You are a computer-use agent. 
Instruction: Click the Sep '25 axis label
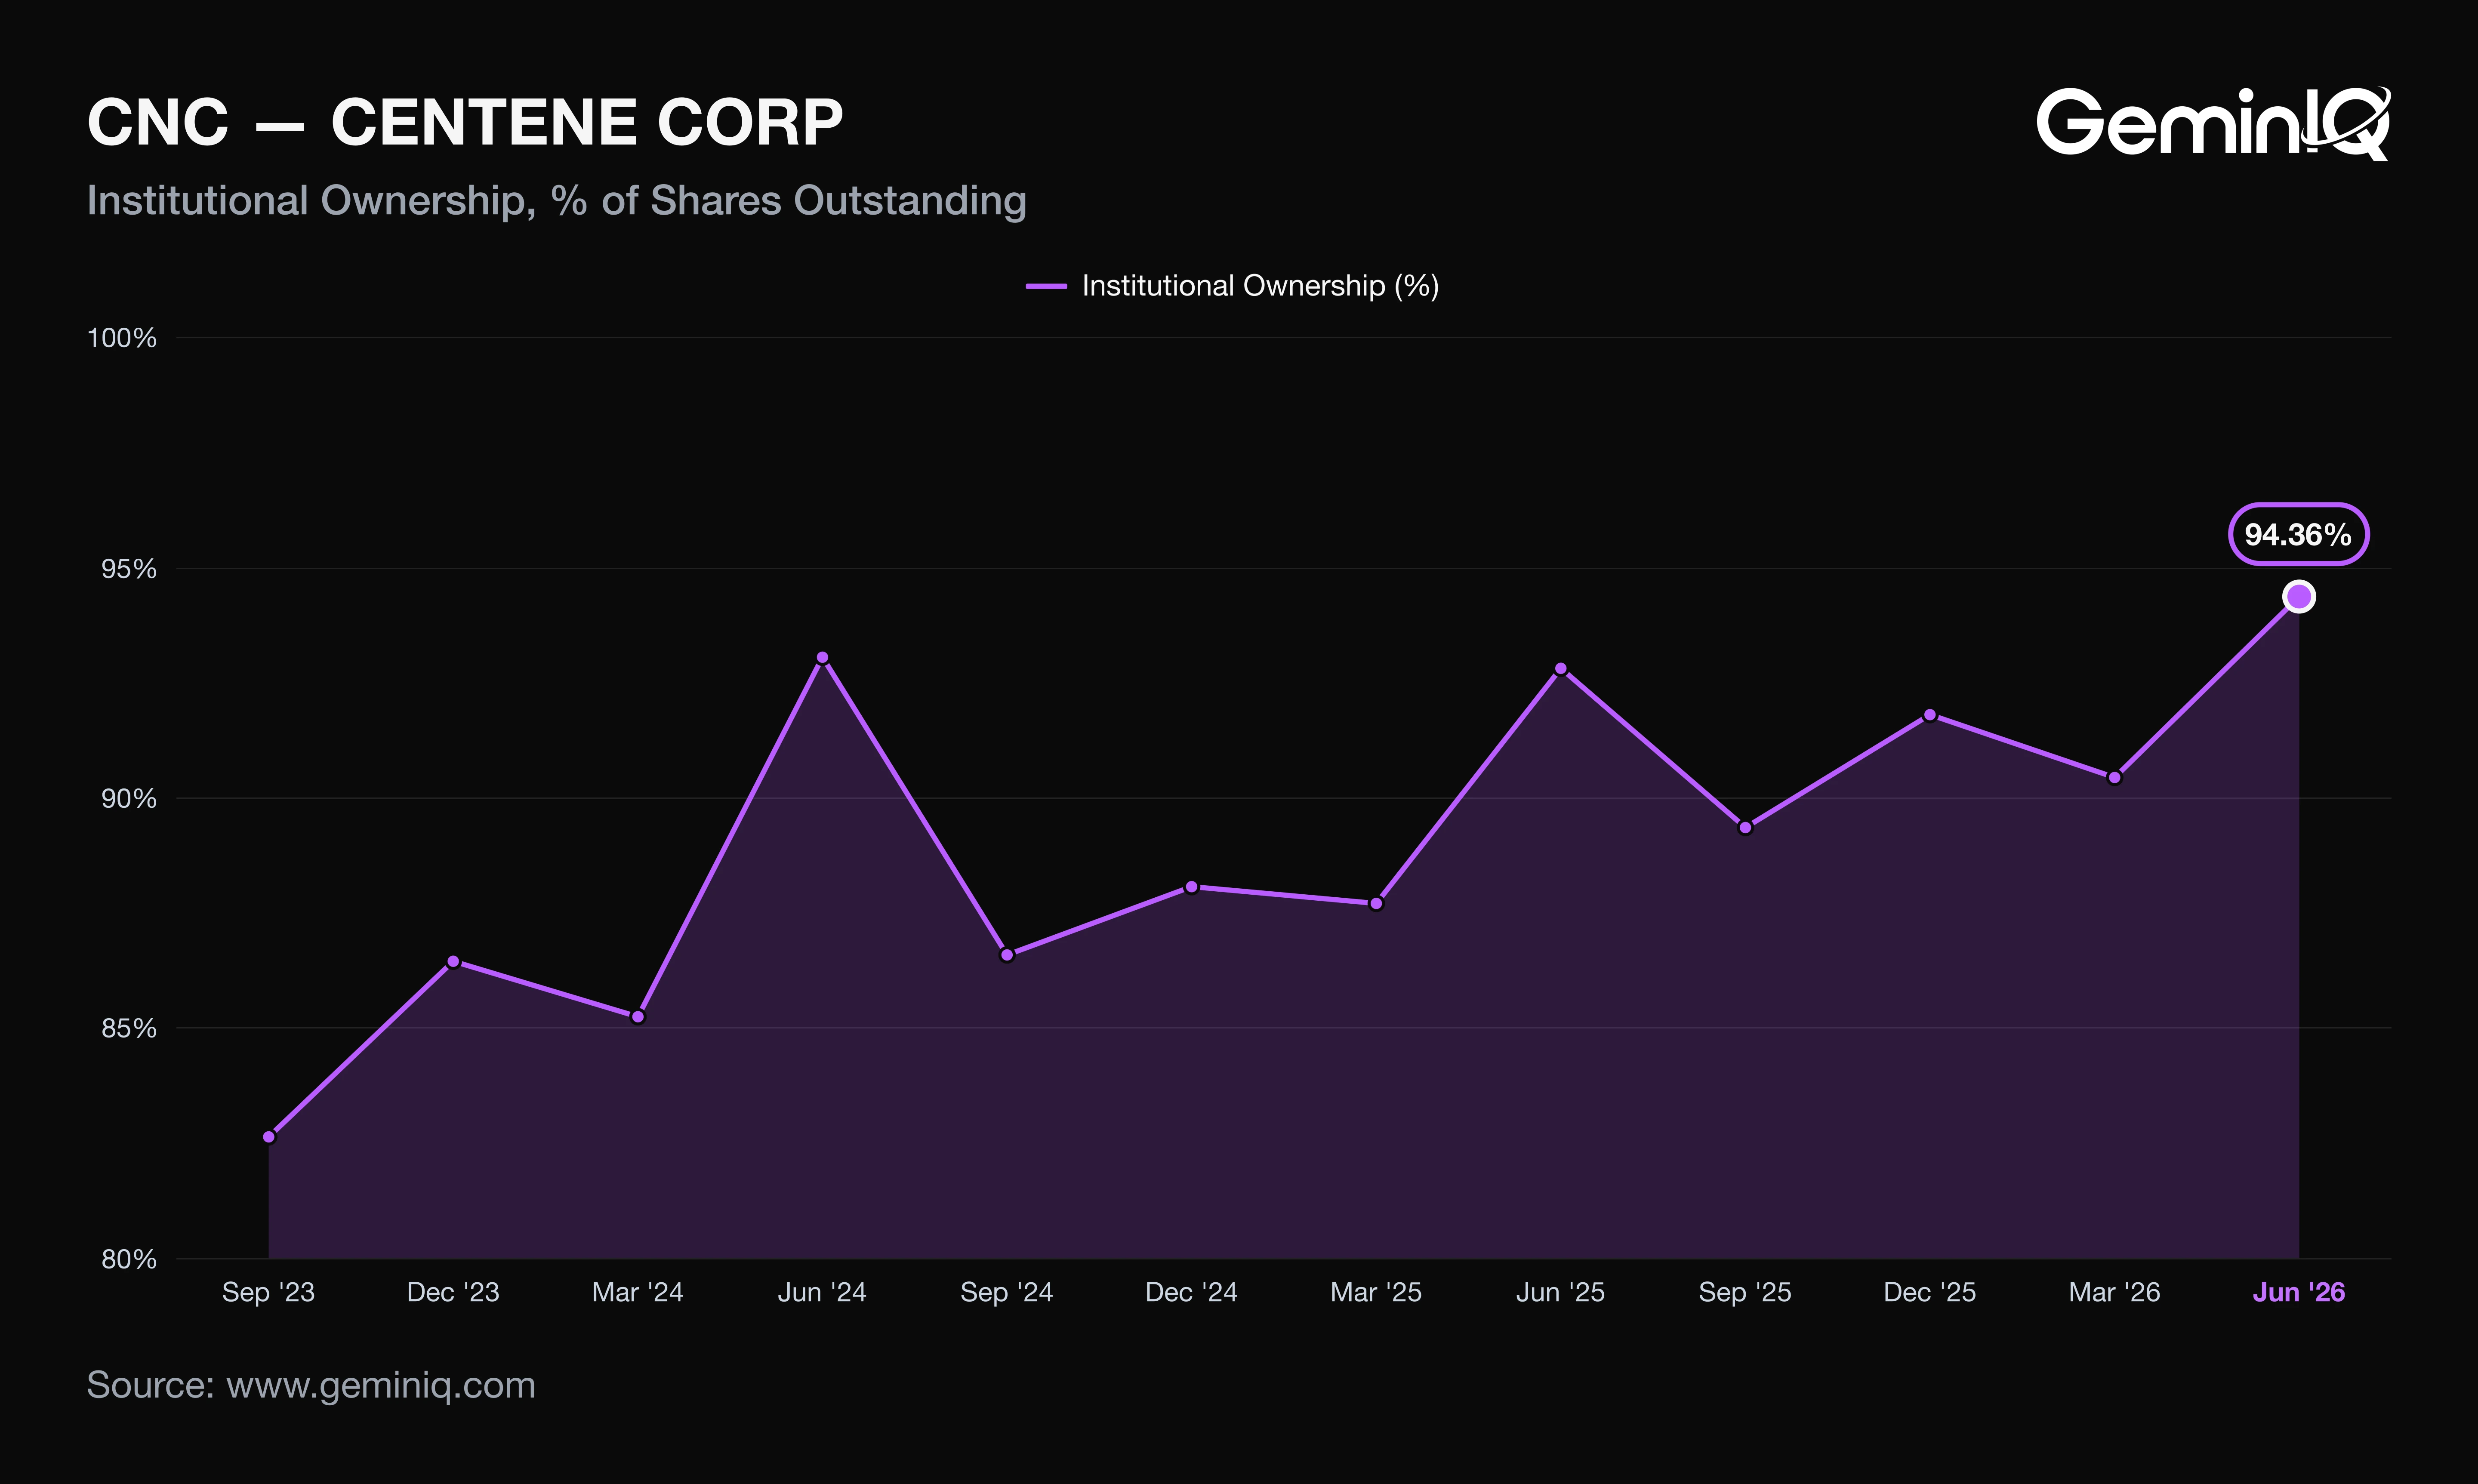1745,1293
